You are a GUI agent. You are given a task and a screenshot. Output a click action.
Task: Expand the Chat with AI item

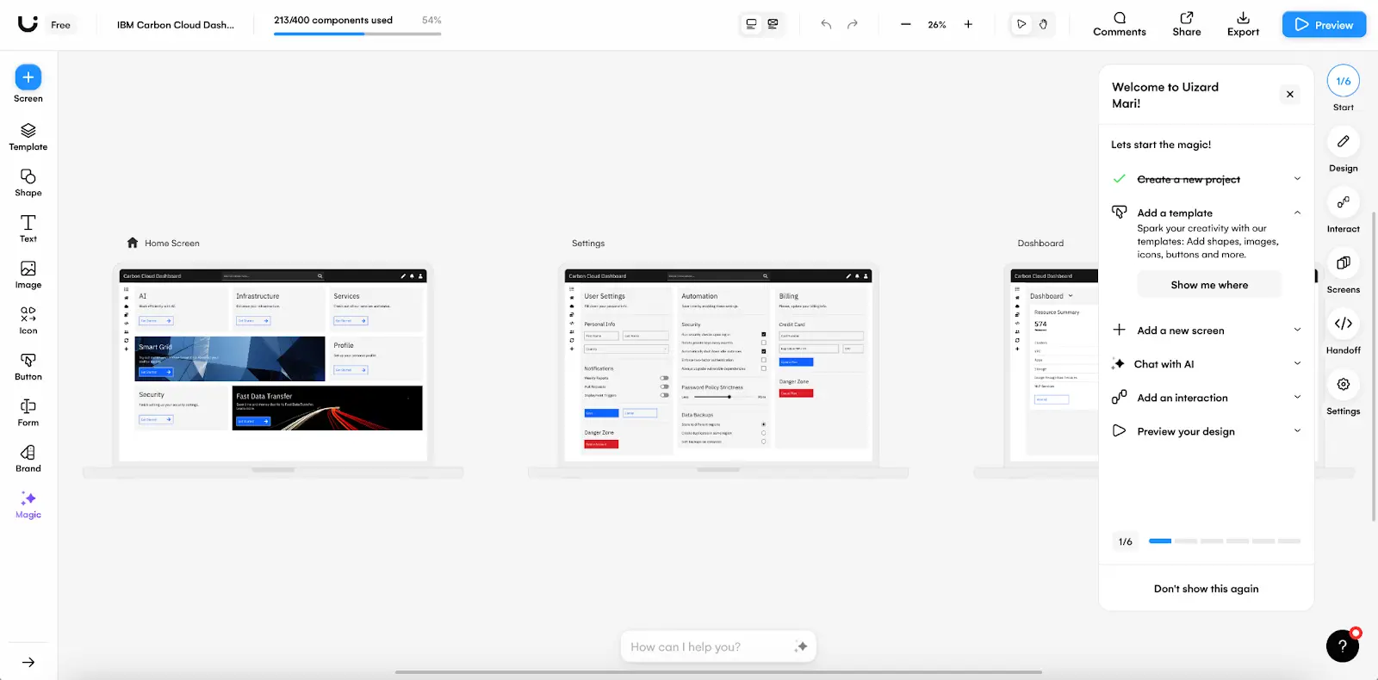[x=1297, y=363]
